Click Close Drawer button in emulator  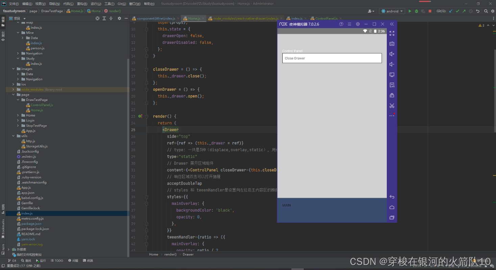click(x=332, y=58)
